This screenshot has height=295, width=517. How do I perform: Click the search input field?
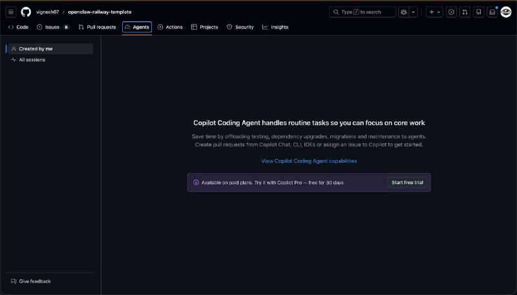[363, 12]
